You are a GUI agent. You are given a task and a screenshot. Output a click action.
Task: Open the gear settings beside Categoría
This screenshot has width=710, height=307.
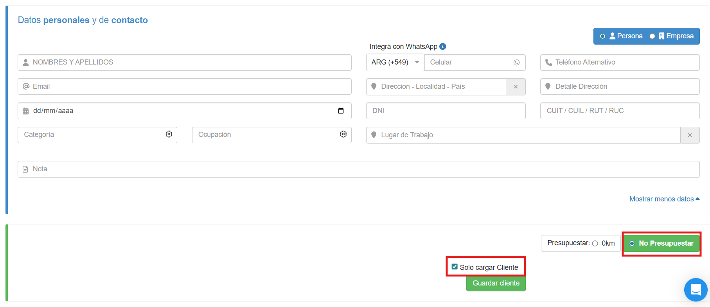point(169,134)
